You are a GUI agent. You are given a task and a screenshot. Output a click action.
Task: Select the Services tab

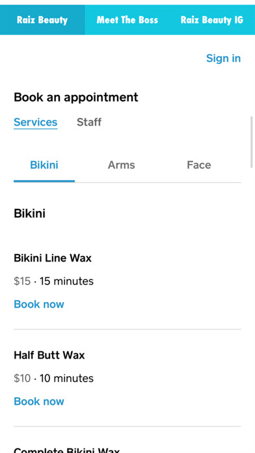[36, 122]
